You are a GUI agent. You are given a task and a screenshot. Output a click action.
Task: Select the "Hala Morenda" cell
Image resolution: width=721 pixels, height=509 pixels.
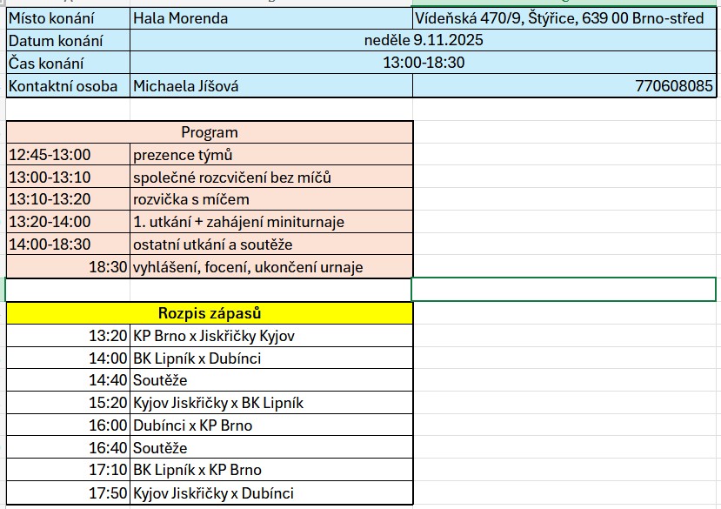(270, 18)
